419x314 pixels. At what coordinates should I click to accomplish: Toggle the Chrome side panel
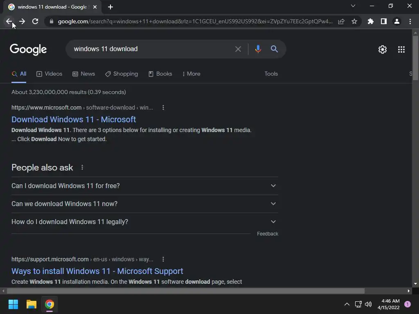(384, 21)
